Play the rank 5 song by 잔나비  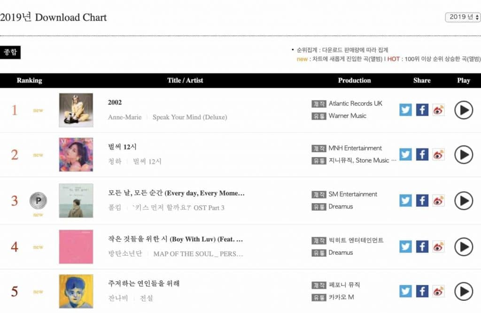click(464, 291)
